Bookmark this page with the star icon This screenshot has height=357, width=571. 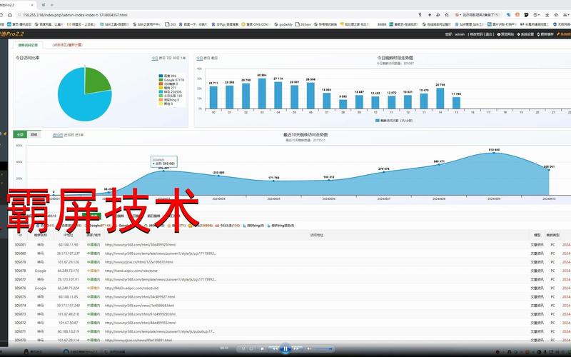coord(447,15)
